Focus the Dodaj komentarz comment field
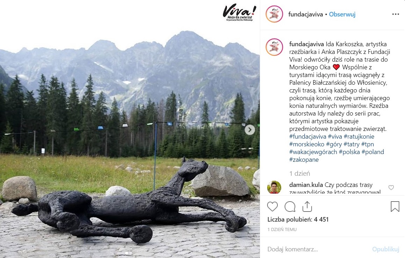Screen dimensions: 405x258 tap(318, 249)
